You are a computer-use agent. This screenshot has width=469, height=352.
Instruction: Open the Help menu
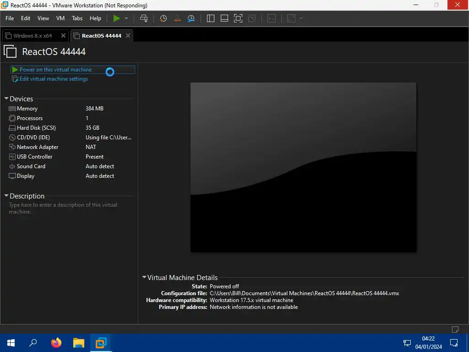[x=95, y=18]
